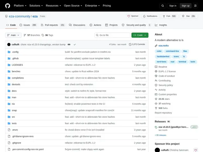203x152 pixels.
Task: Click the Notifications bell button
Action: pos(150,16)
